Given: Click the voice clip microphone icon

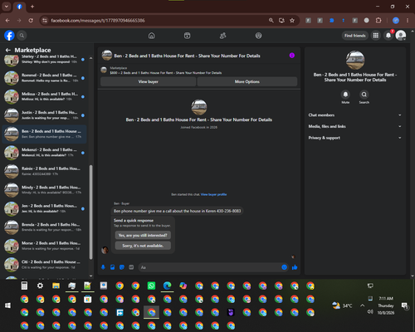Looking at the screenshot, I should (x=103, y=267).
